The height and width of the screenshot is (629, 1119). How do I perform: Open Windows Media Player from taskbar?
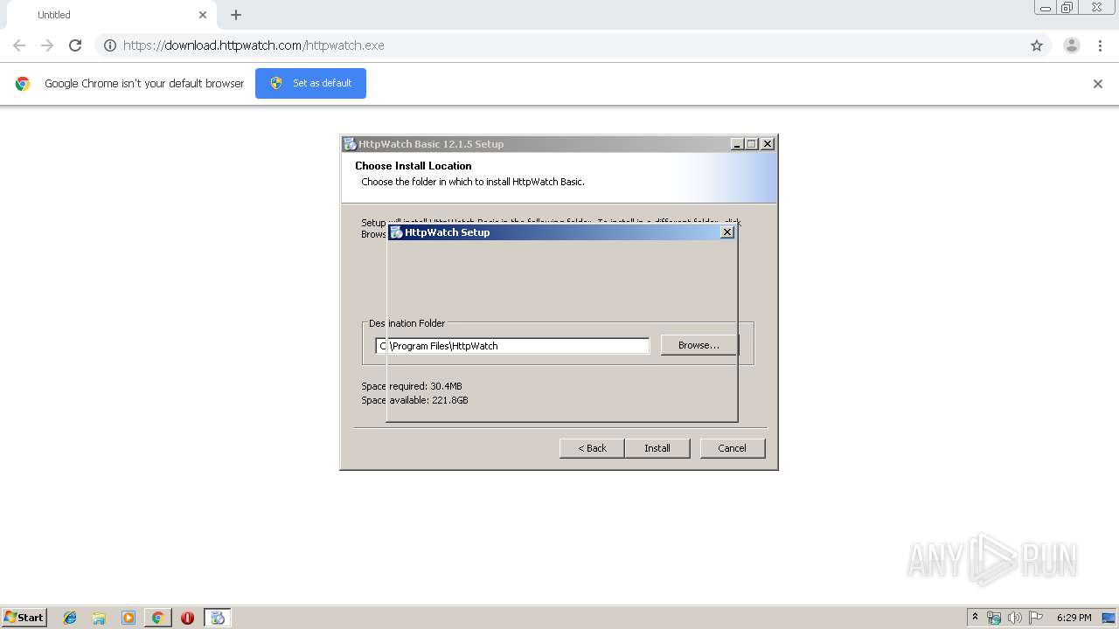click(129, 618)
